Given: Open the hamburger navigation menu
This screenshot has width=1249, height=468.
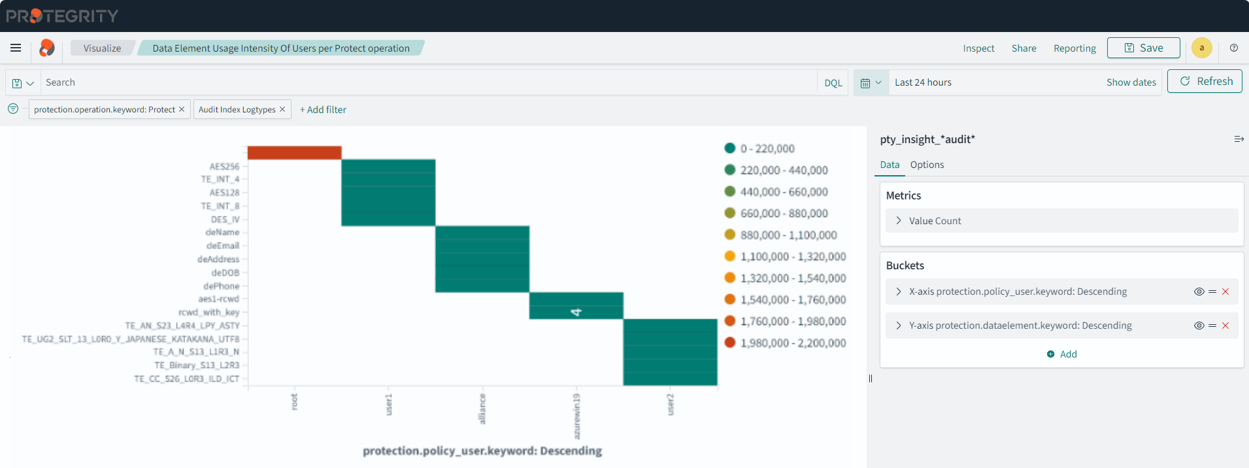Looking at the screenshot, I should [x=16, y=48].
